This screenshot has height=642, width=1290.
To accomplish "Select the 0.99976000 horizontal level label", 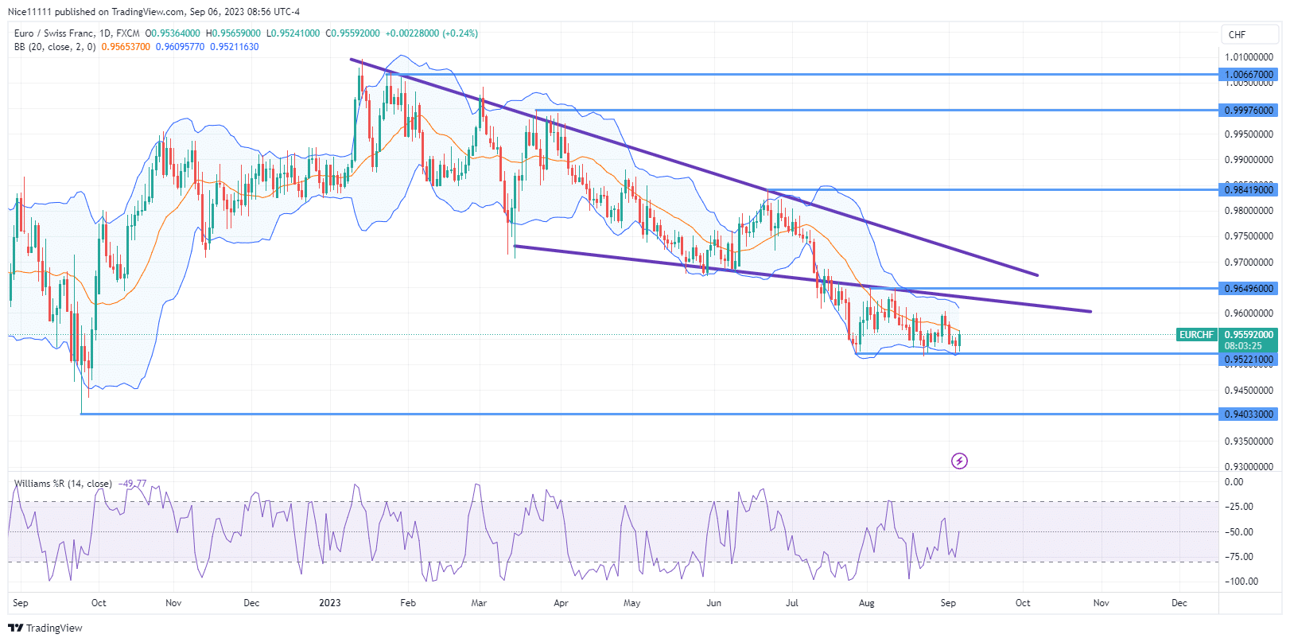I will tap(1249, 111).
